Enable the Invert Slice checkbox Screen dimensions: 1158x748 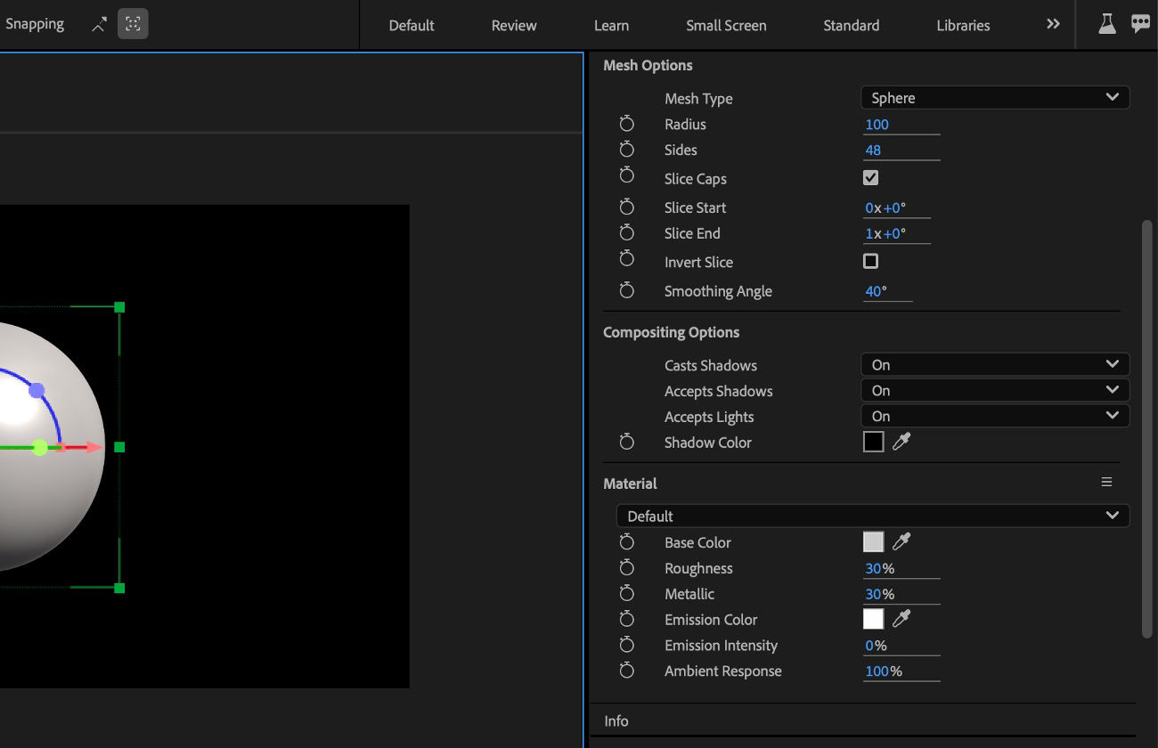point(871,261)
